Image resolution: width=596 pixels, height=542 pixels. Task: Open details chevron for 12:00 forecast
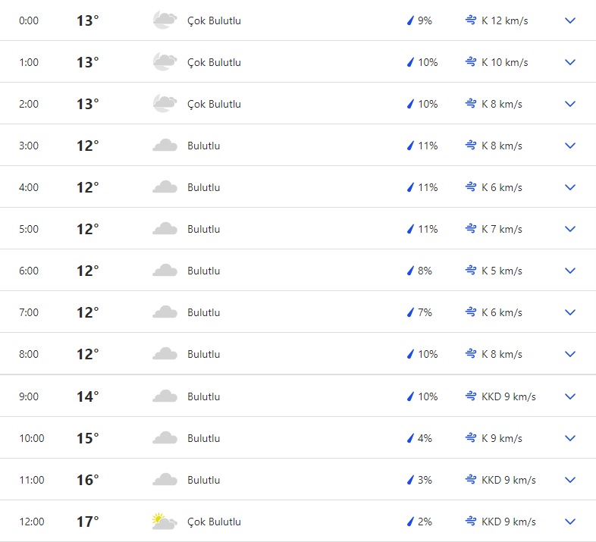(570, 522)
